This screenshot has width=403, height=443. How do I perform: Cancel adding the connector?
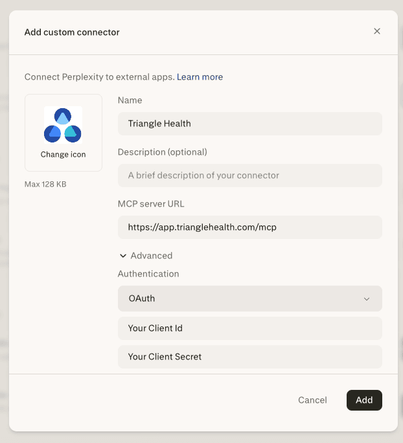coord(312,400)
